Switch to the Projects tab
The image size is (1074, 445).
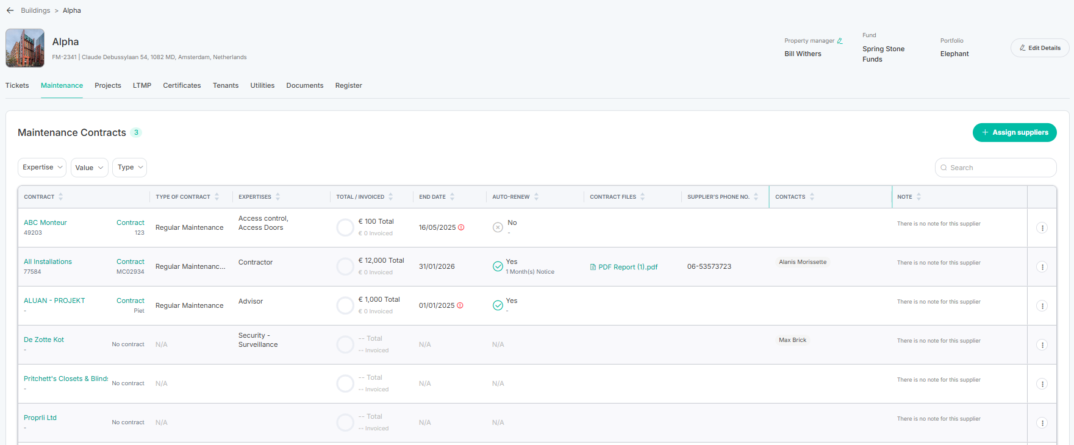[x=108, y=85]
